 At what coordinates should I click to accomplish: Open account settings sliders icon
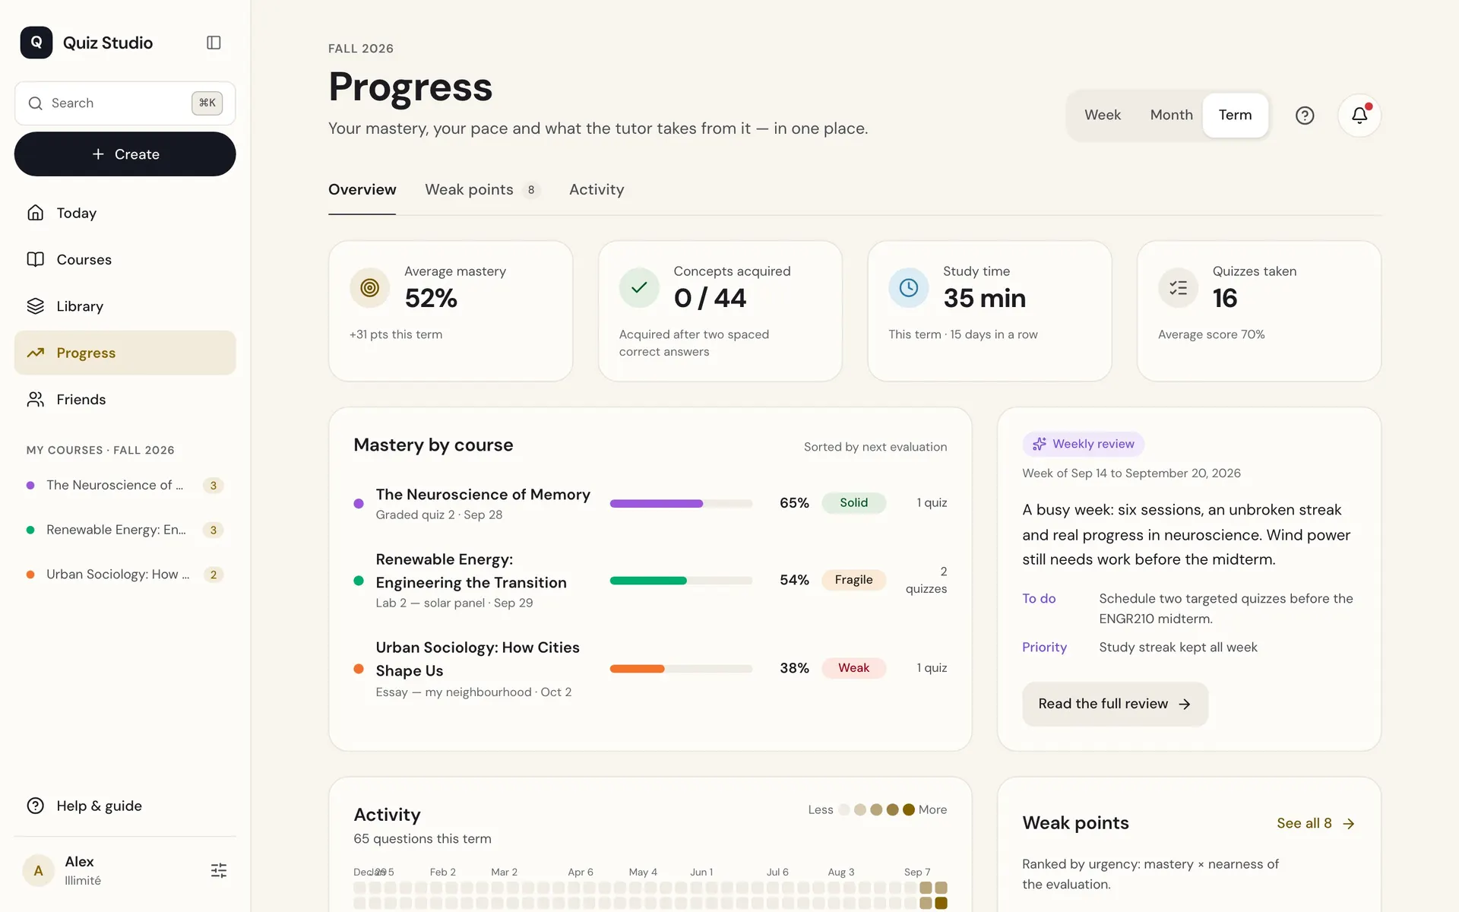coord(219,870)
